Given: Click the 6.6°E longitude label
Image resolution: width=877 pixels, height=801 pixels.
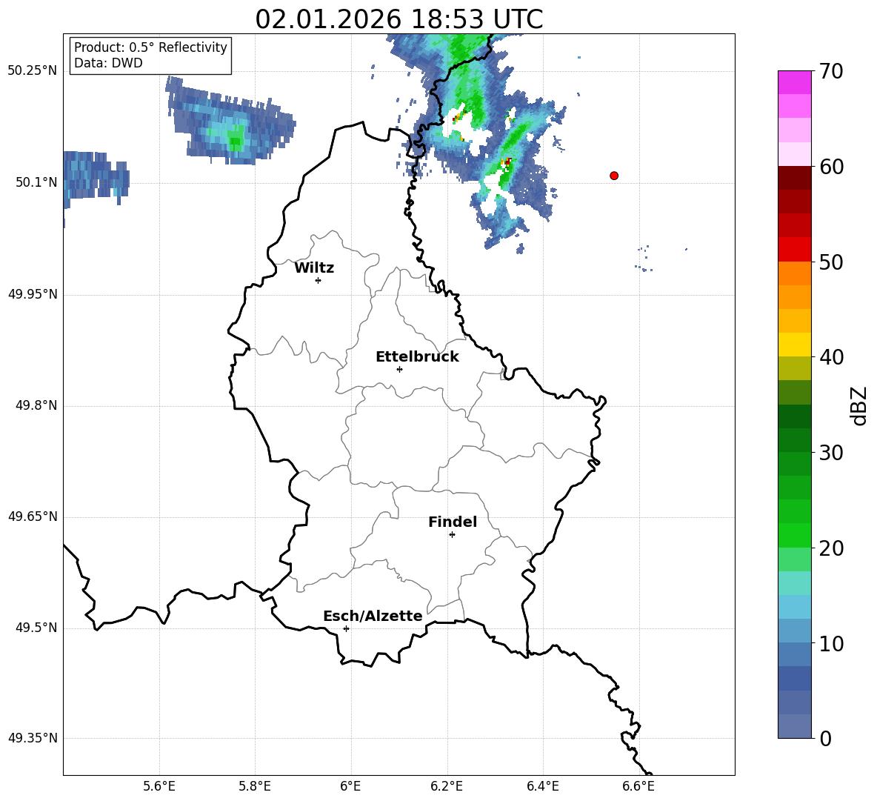Looking at the screenshot, I should tap(638, 786).
